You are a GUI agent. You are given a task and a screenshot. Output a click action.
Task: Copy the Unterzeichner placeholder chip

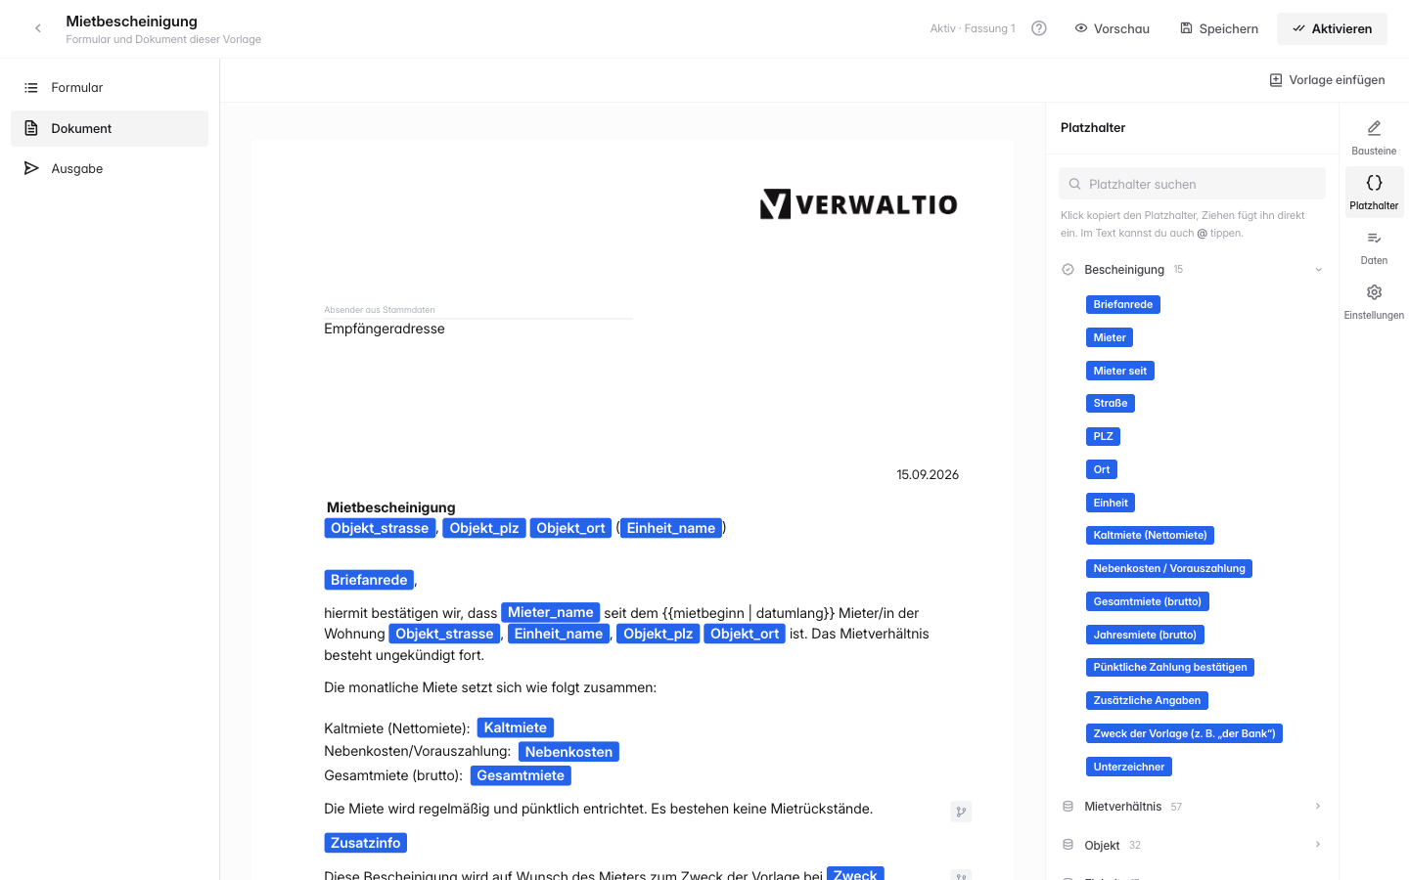1129,768
